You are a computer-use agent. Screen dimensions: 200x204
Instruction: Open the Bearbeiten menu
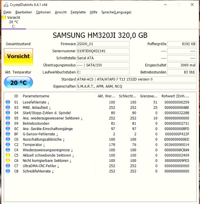[x=24, y=12]
